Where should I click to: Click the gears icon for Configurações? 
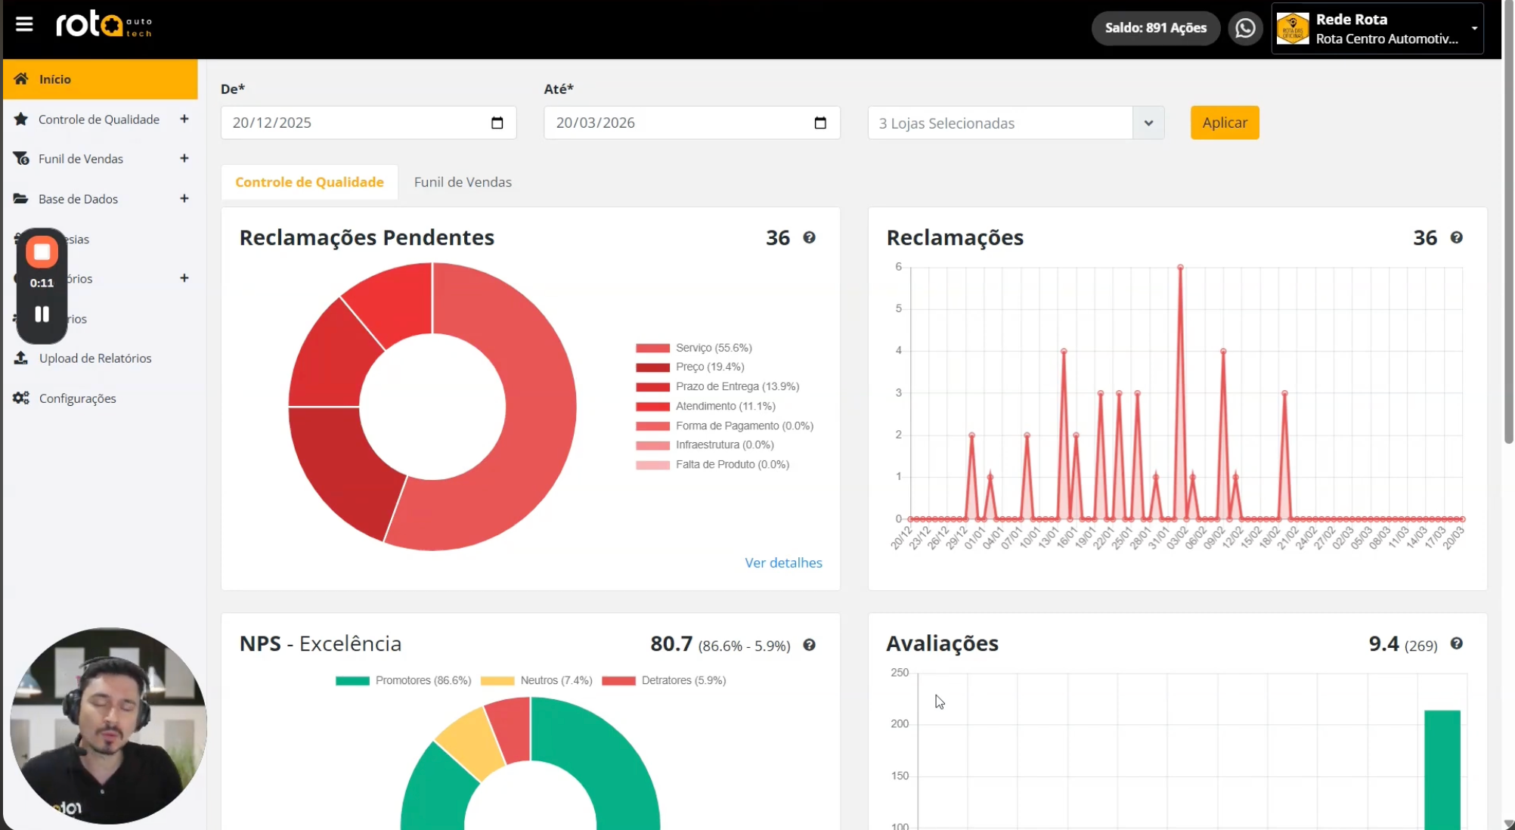(x=21, y=398)
